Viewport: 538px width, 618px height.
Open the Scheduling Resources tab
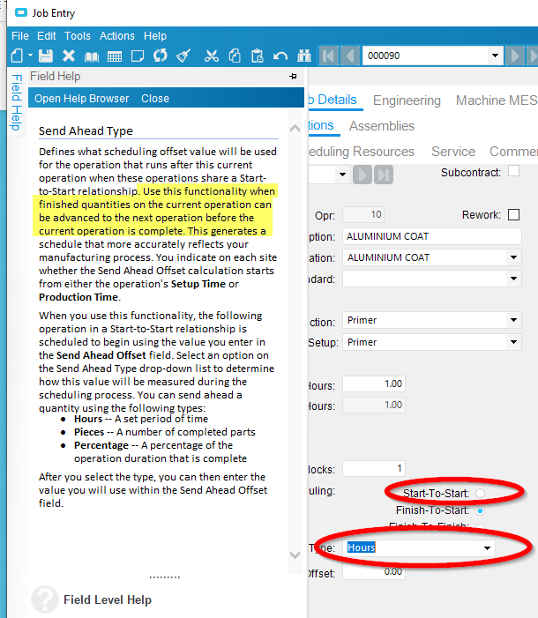[362, 152]
